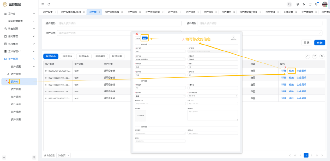Click 生命周期 link in first row
330x161 pixels.
click(301, 71)
